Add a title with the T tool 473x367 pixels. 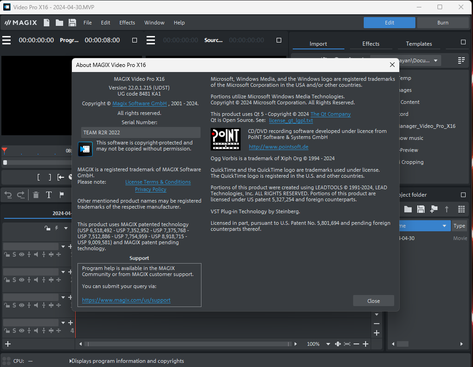tap(48, 195)
